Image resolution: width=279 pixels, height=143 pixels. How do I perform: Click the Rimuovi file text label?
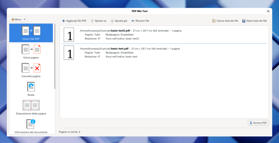(142, 21)
